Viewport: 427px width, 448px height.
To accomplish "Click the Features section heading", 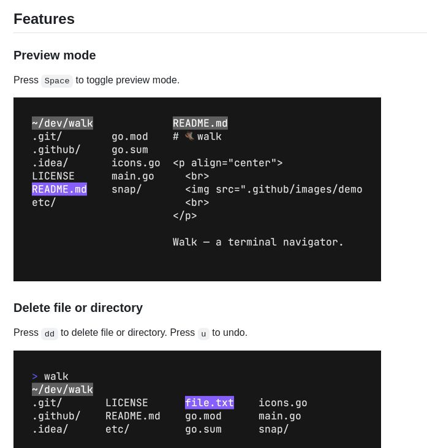I will point(44,19).
